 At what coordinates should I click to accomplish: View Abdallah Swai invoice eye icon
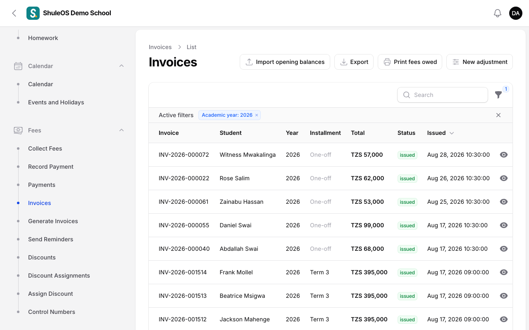pos(503,249)
